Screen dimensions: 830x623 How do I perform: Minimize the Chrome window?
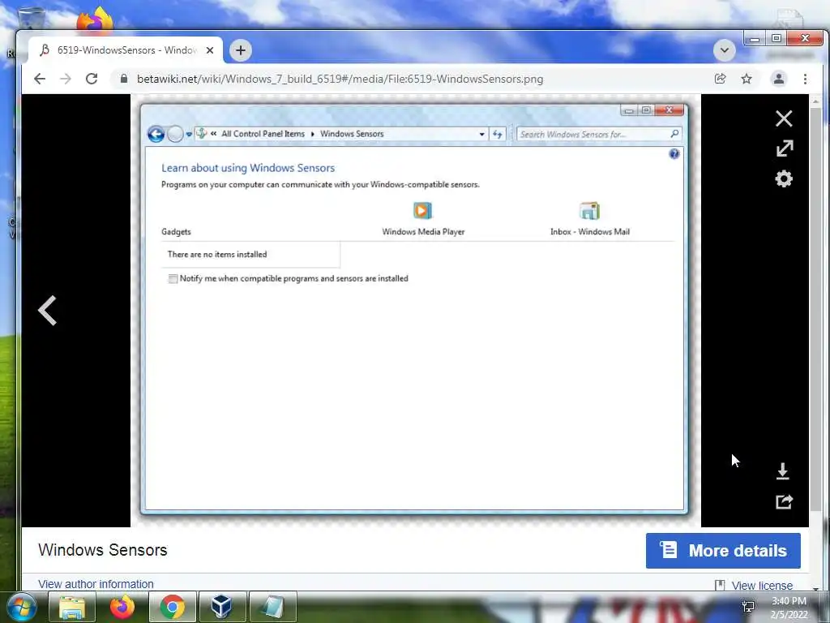(x=755, y=39)
